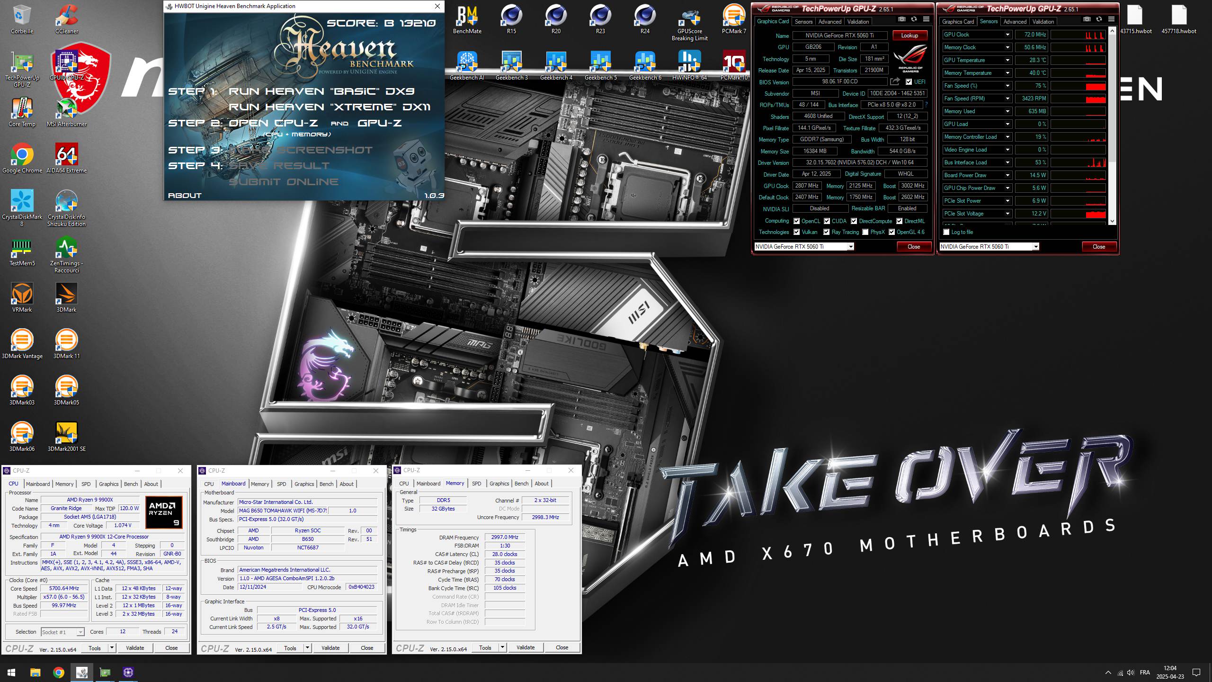
Task: Click Run Heaven "Basic" DX9
Action: (x=321, y=91)
